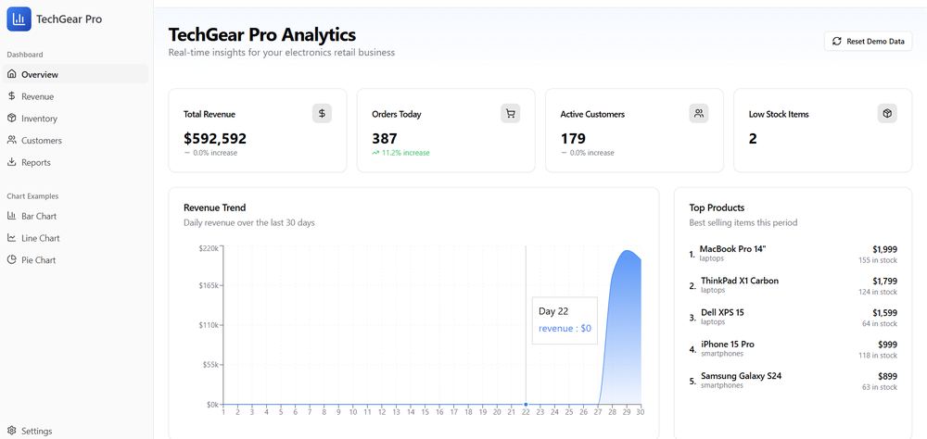
Task: Click the $1,999 MacBook price
Action: (884, 249)
